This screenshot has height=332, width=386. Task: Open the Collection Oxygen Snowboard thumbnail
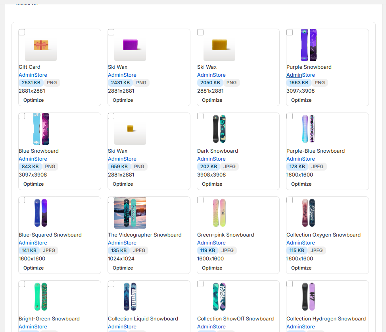(309, 213)
